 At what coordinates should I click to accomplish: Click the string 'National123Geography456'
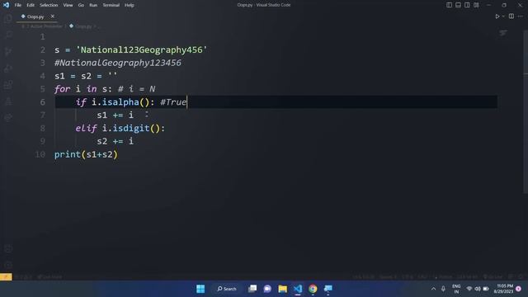(x=141, y=49)
